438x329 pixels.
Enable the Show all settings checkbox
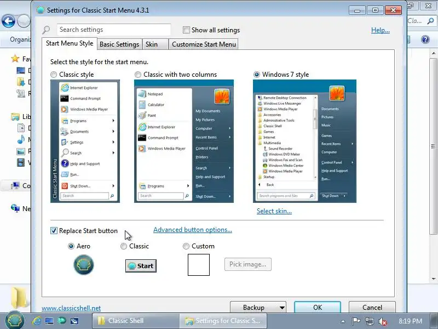186,30
